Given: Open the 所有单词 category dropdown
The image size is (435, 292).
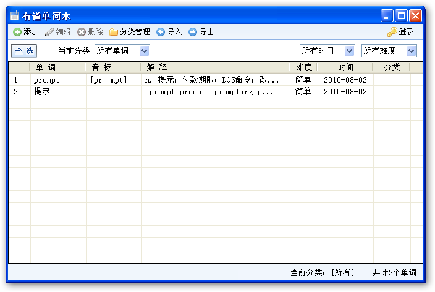Looking at the screenshot, I should click(122, 51).
